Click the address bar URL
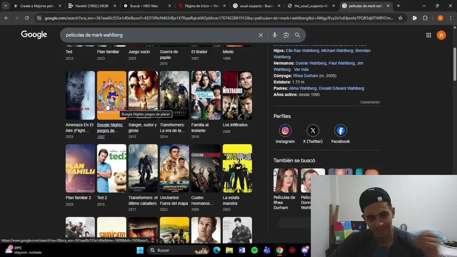Screen dimensions: 457x257 (x=219, y=18)
